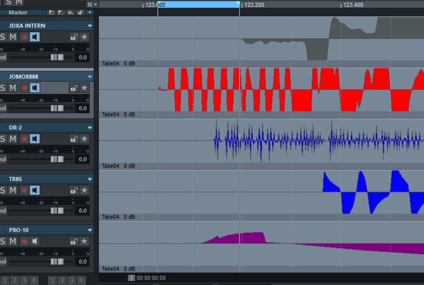Solo the DR-2 track

3,139
